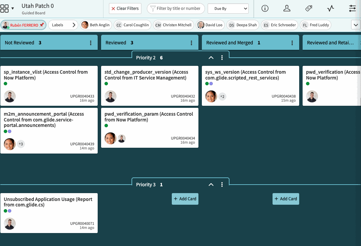Open the board switcher grid icon
The width and height of the screenshot is (361, 246).
(x=4, y=9)
